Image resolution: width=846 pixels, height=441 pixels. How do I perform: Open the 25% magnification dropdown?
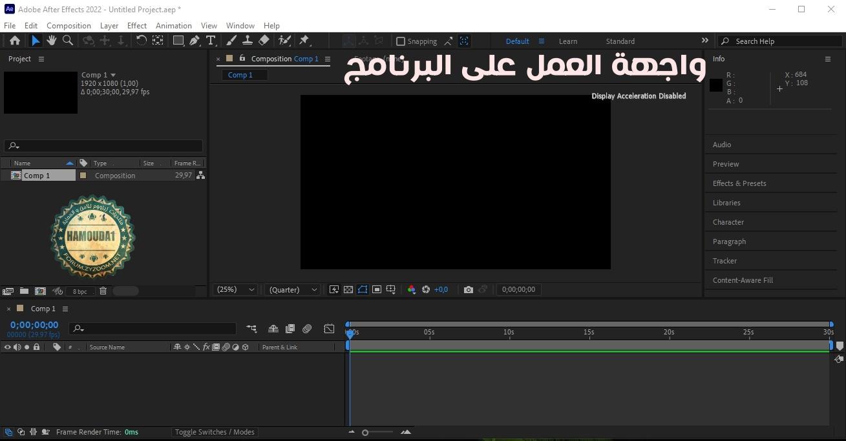[236, 289]
